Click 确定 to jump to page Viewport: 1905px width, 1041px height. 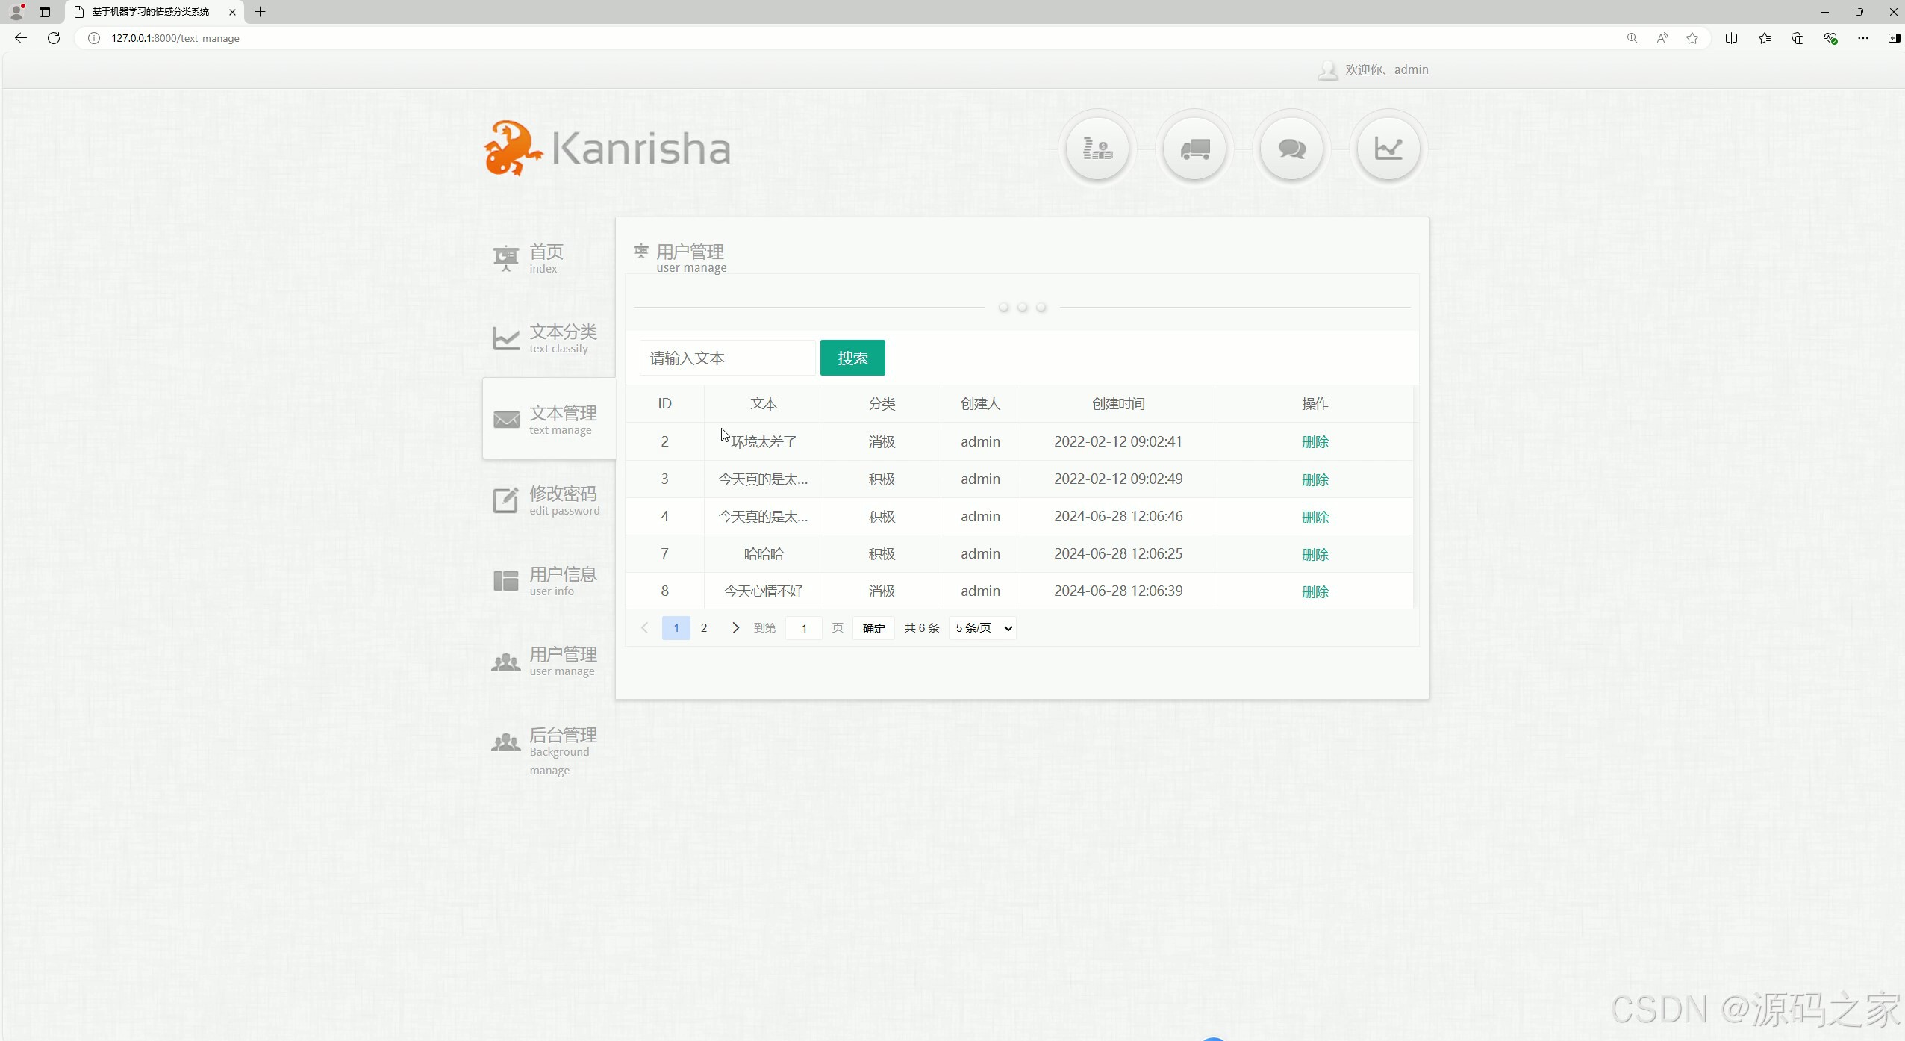tap(873, 628)
